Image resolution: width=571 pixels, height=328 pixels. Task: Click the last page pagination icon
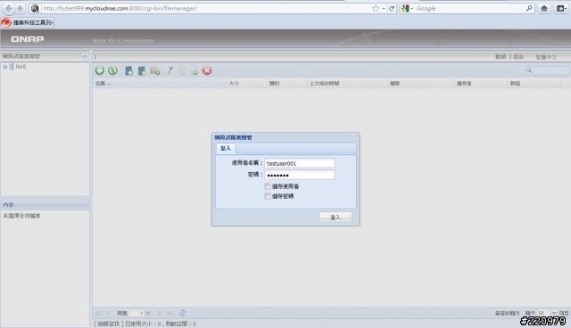pos(170,313)
